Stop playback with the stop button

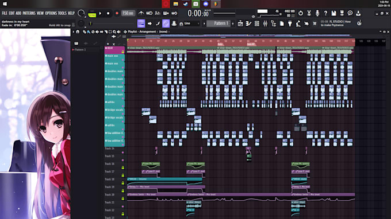click(108, 13)
